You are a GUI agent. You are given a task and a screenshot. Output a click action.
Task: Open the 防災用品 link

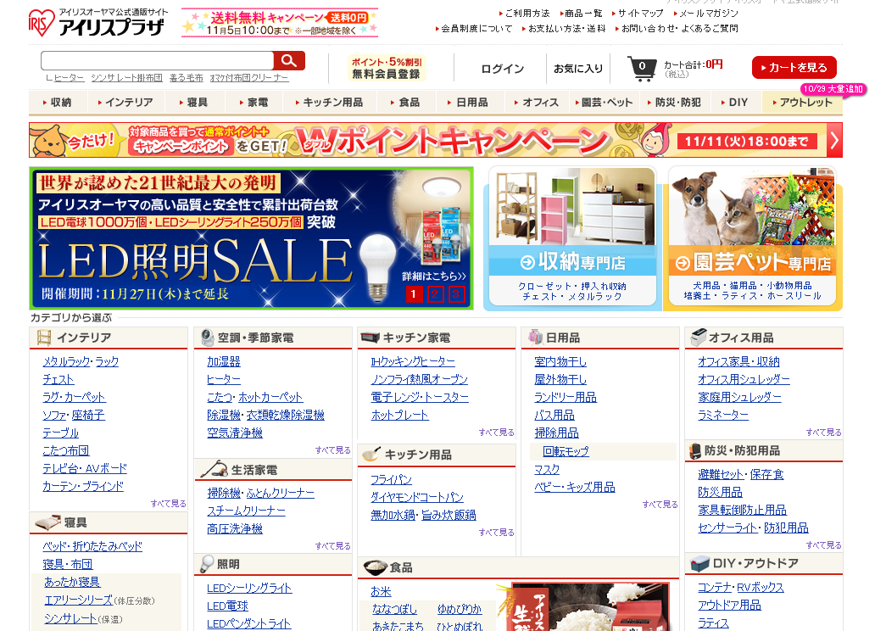tap(720, 493)
